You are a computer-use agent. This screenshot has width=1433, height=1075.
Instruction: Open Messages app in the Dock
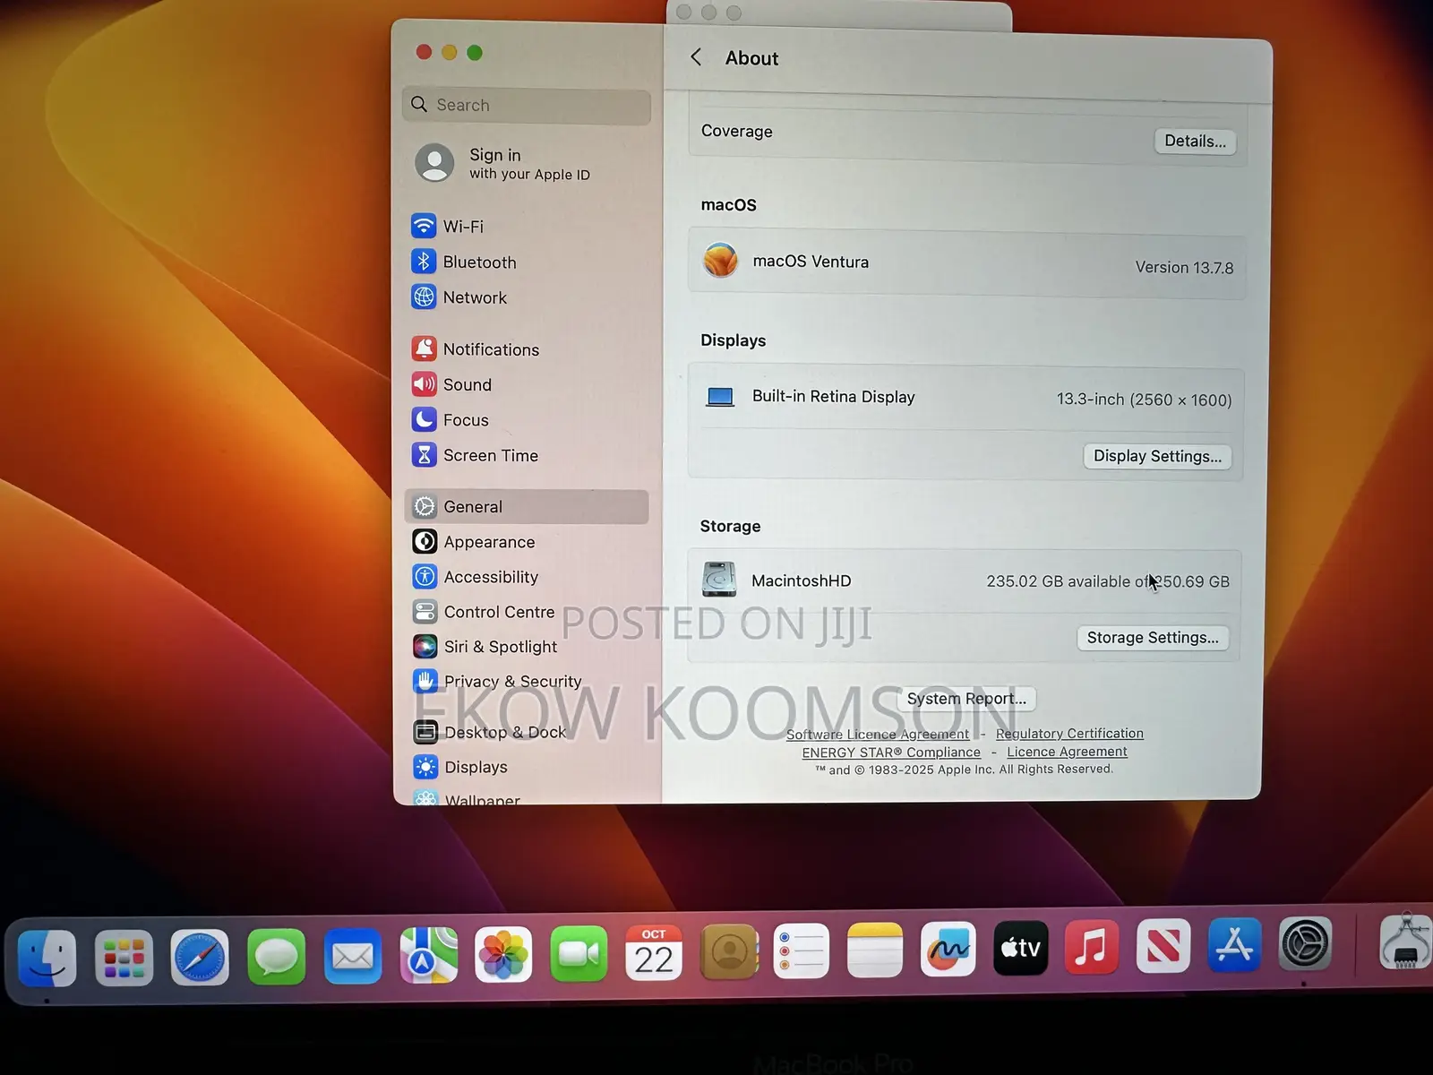pyautogui.click(x=276, y=957)
